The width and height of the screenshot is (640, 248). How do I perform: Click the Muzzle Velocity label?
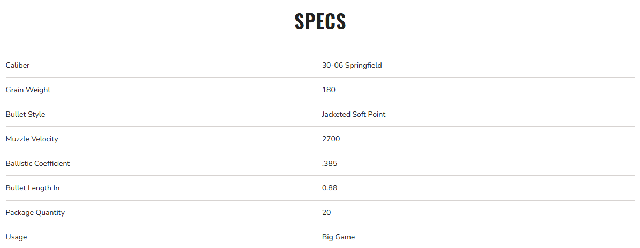click(32, 139)
